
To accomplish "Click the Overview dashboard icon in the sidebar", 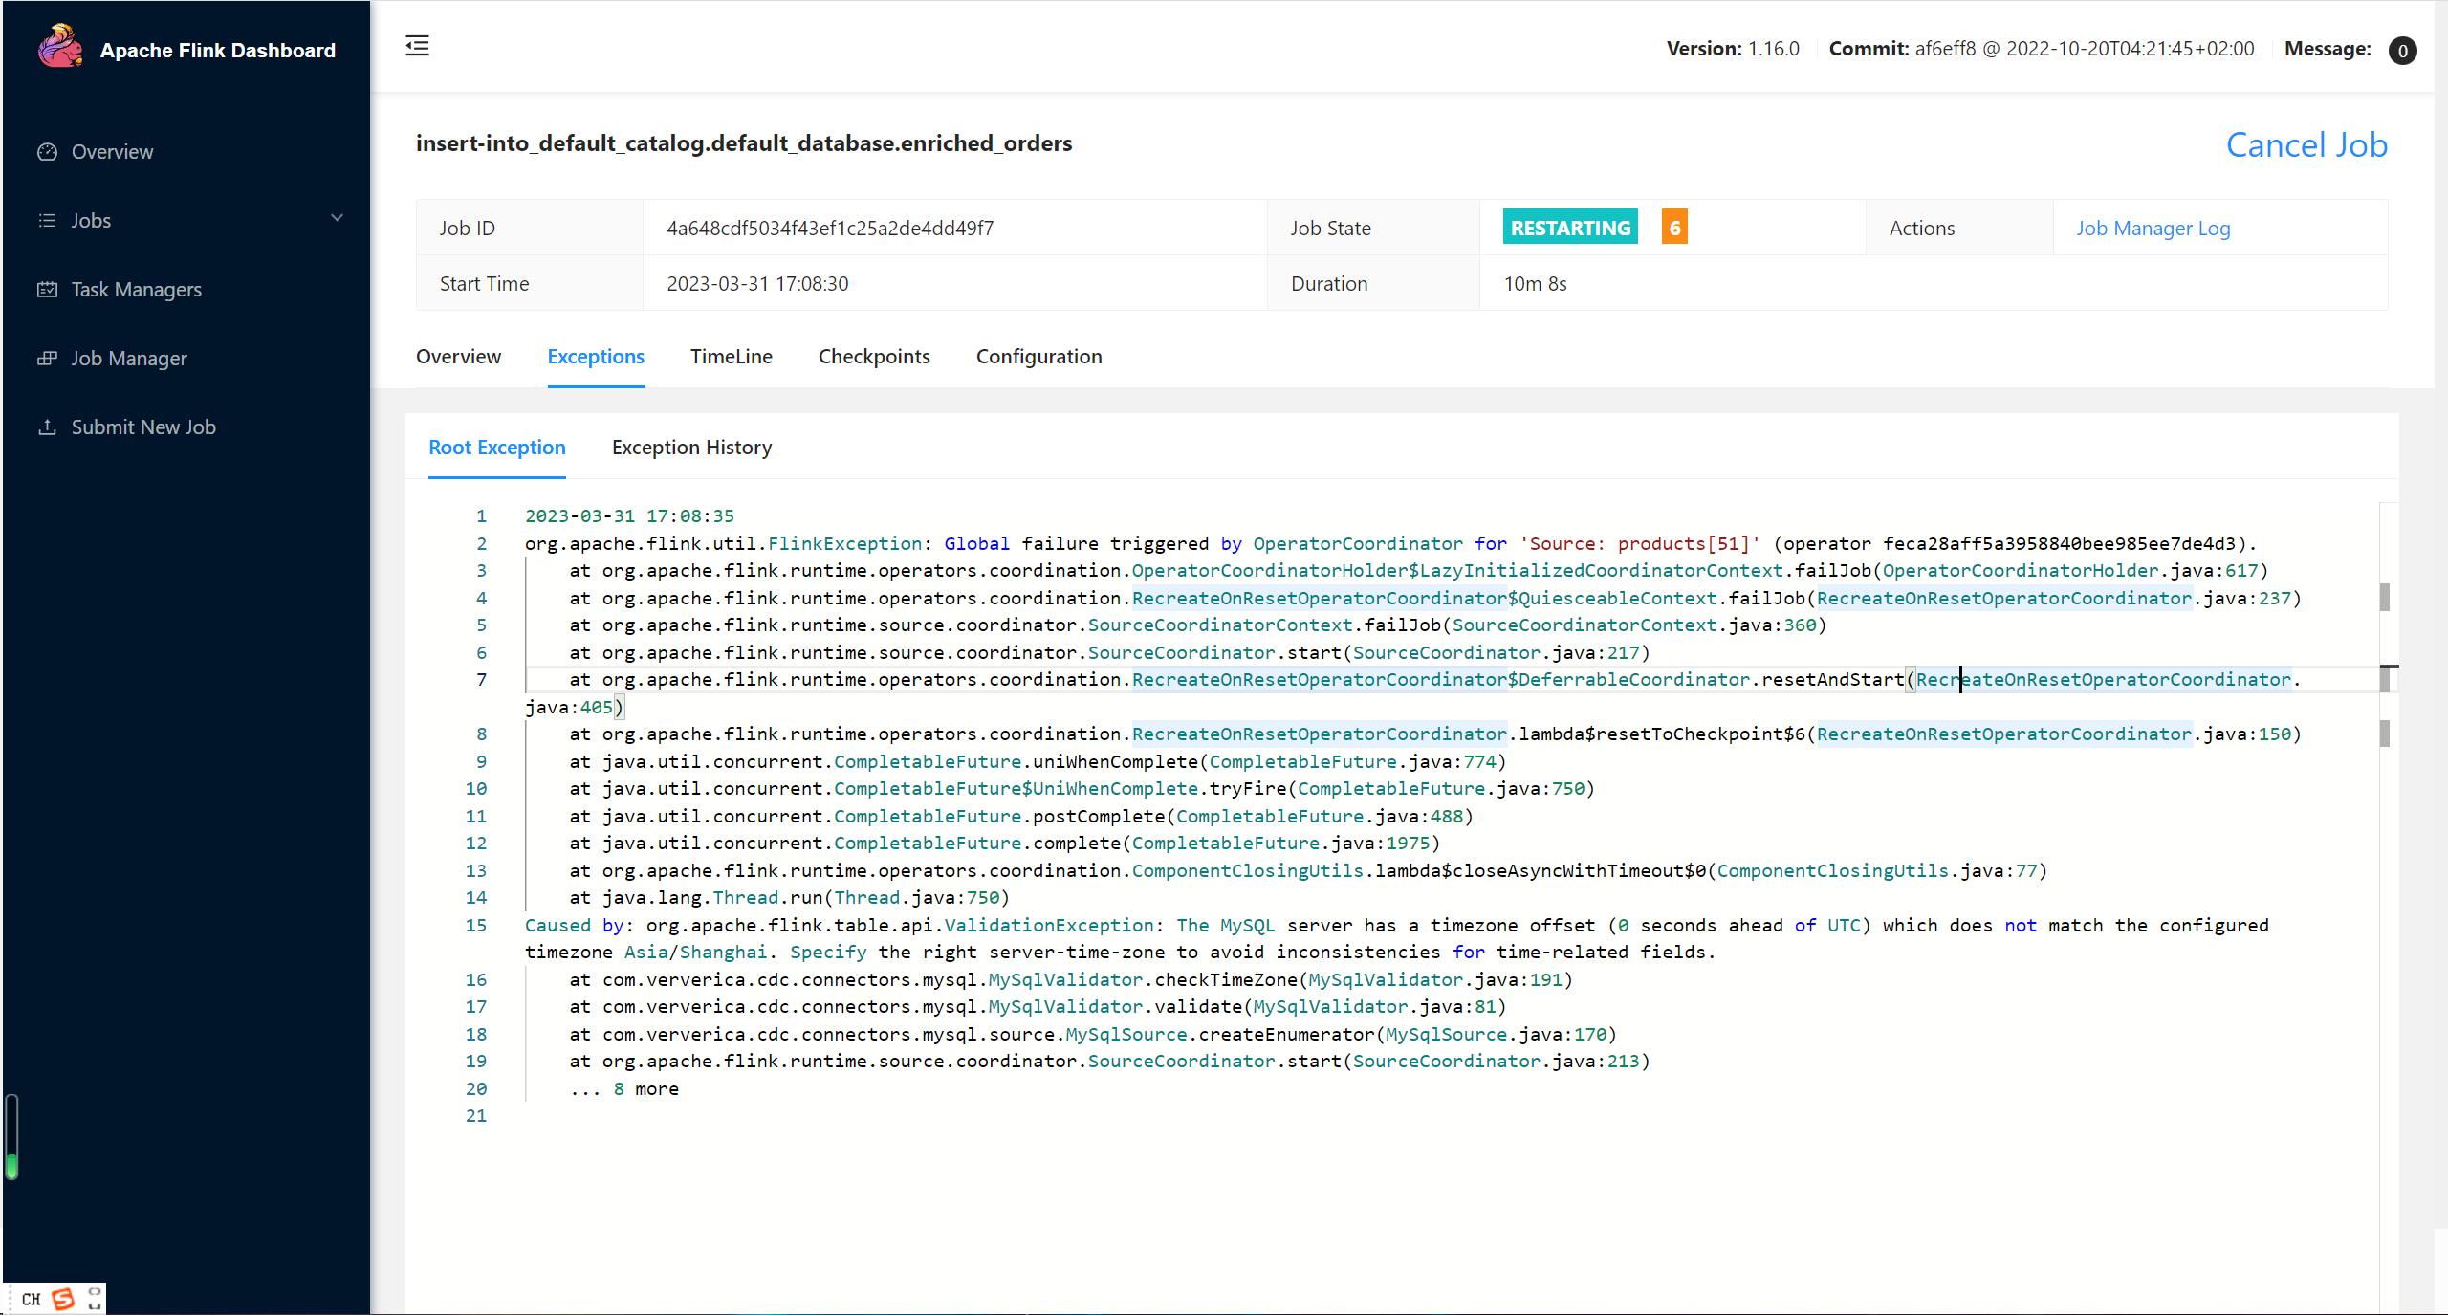I will pos(47,151).
